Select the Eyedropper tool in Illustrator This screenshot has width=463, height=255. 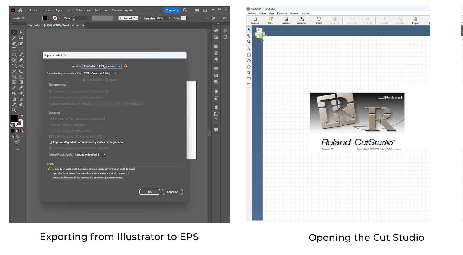point(21,88)
